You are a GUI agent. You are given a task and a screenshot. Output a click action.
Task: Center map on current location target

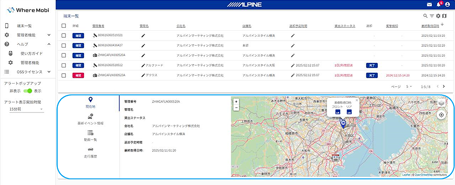point(441,115)
